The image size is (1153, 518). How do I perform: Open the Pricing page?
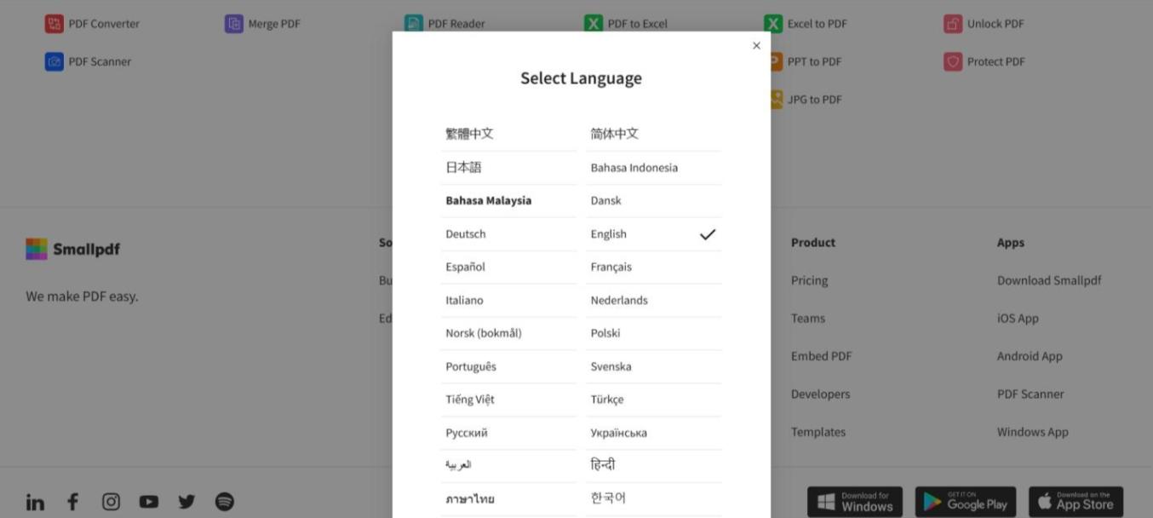coord(808,279)
